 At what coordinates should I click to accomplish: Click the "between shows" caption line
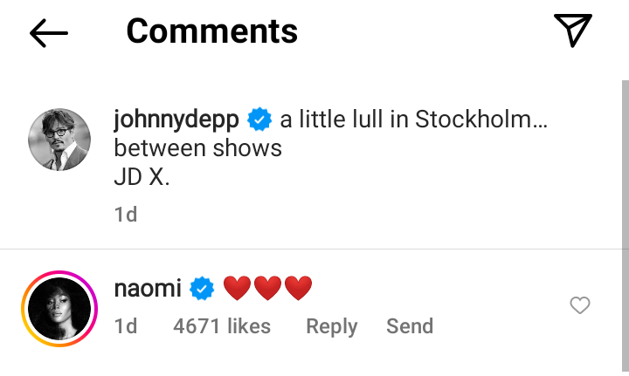tap(197, 147)
